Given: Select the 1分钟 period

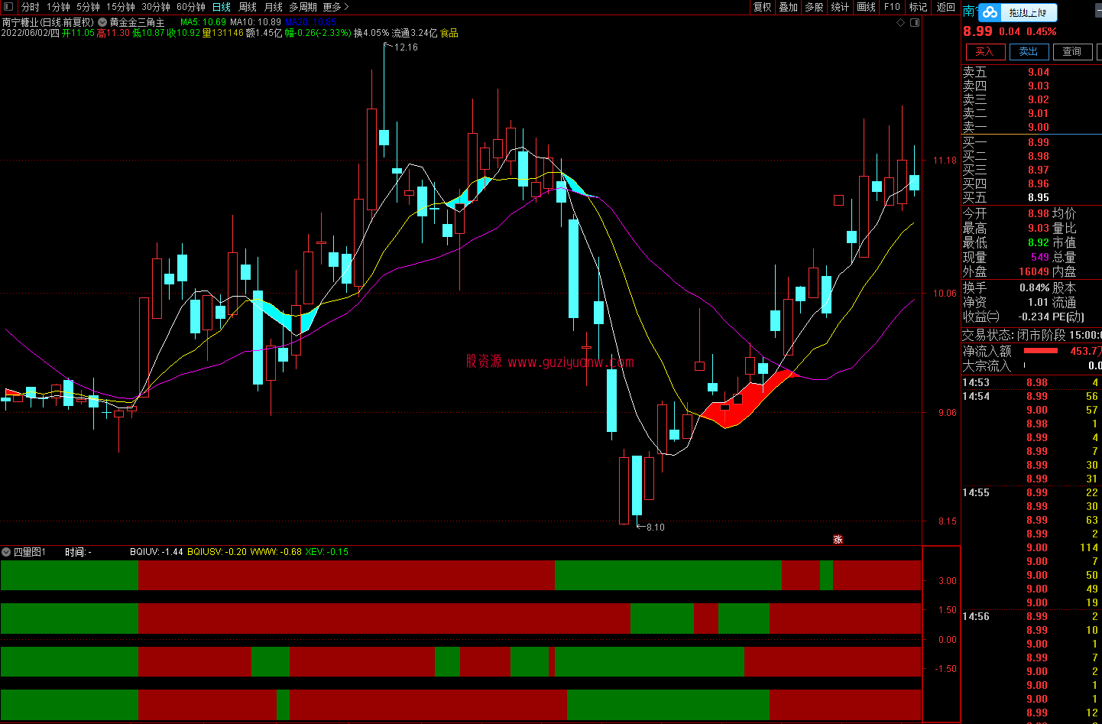Looking at the screenshot, I should (x=58, y=7).
